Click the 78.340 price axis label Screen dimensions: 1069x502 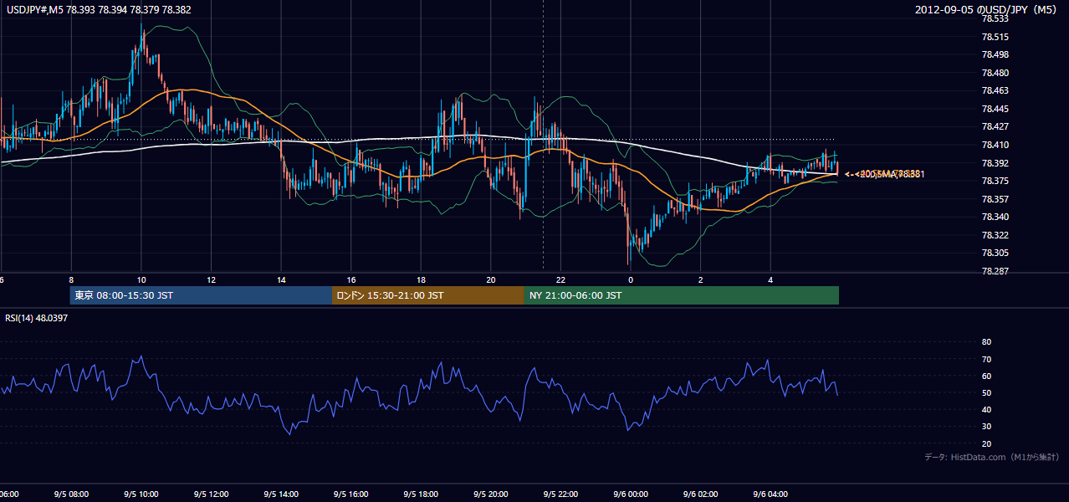[x=995, y=217]
